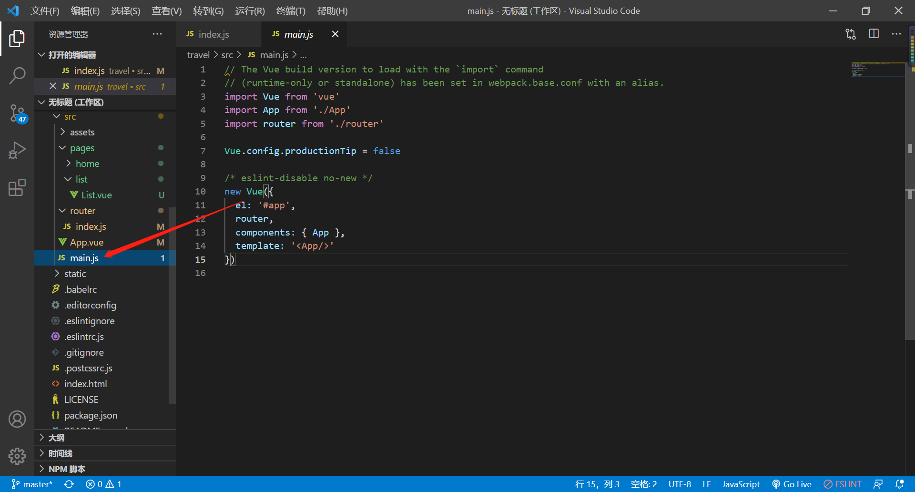Open editor More Actions ellipsis
Viewport: 915px width, 492px height.
click(896, 34)
